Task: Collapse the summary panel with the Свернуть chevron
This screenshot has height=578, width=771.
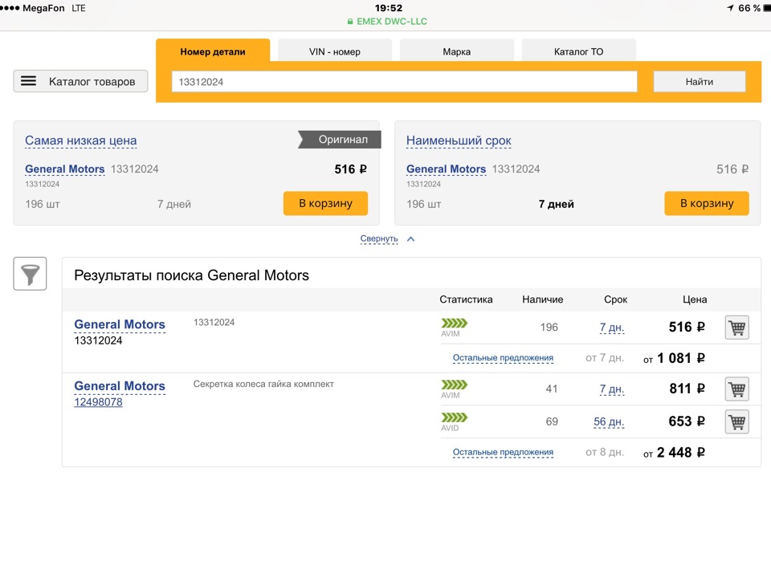Action: click(x=410, y=239)
